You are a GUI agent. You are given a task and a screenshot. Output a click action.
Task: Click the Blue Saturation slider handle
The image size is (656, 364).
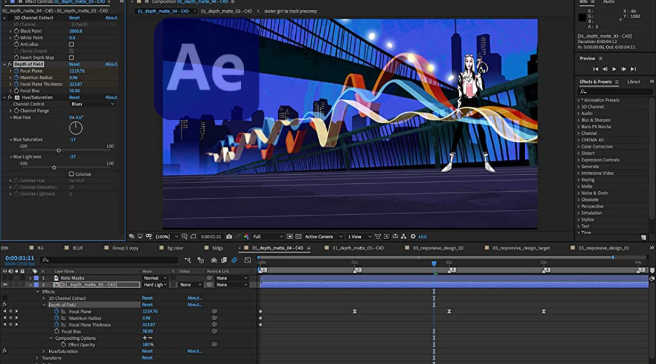58,150
